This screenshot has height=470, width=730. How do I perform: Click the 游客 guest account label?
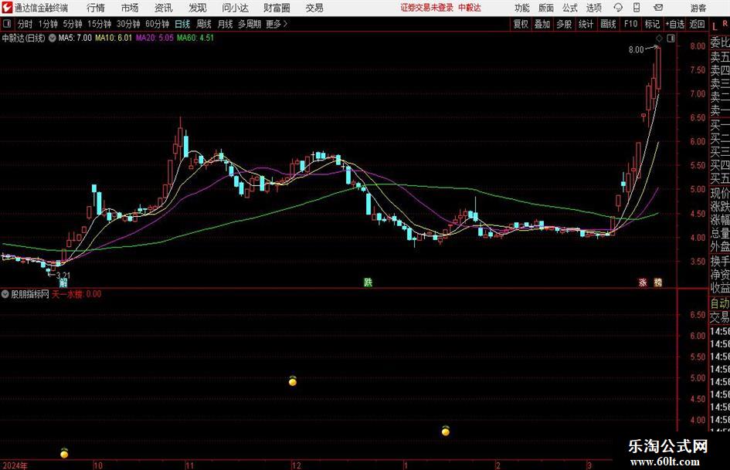coord(698,8)
